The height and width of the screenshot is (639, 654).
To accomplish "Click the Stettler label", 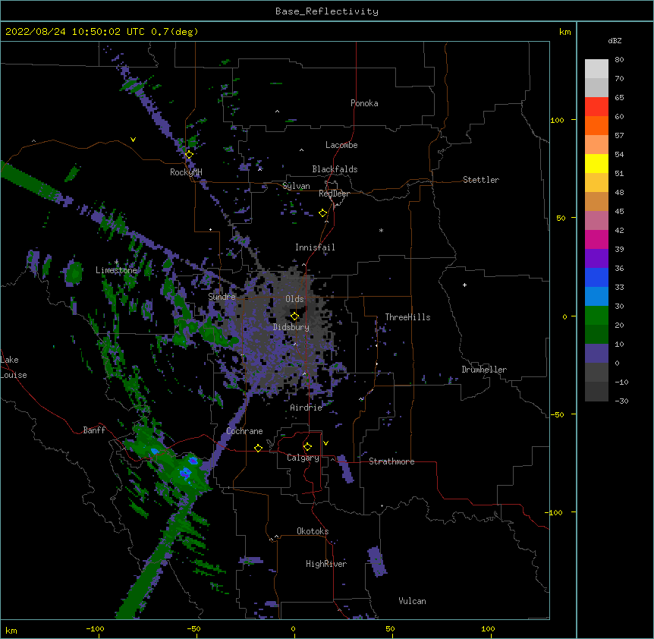I will (480, 180).
